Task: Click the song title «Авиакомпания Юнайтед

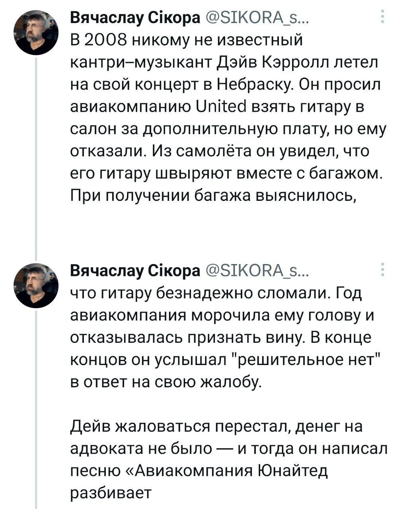Action: pyautogui.click(x=232, y=470)
